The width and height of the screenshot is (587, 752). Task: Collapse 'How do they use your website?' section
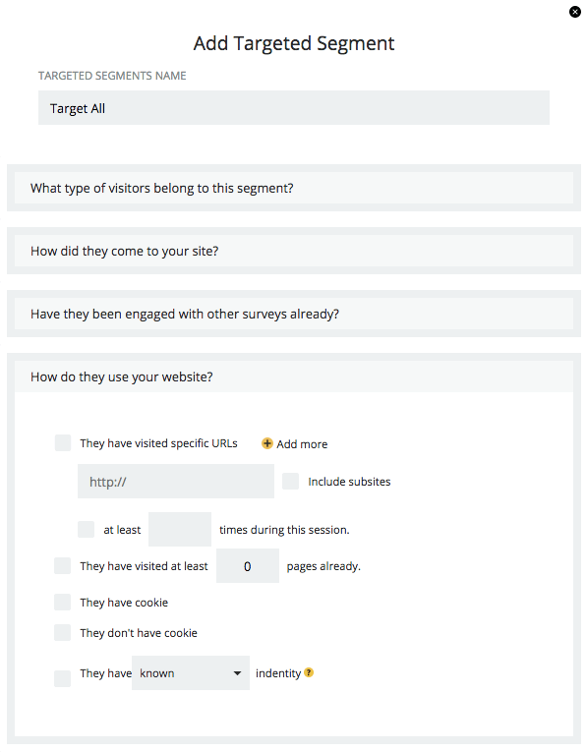click(294, 376)
